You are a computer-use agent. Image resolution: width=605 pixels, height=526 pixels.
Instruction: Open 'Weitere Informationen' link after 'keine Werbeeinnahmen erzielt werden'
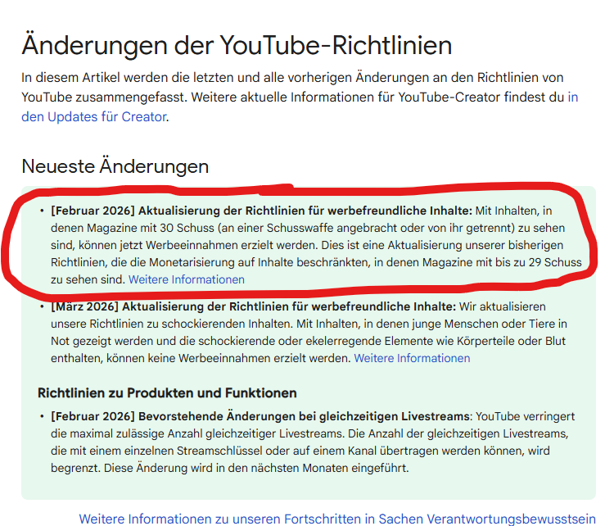pos(412,358)
